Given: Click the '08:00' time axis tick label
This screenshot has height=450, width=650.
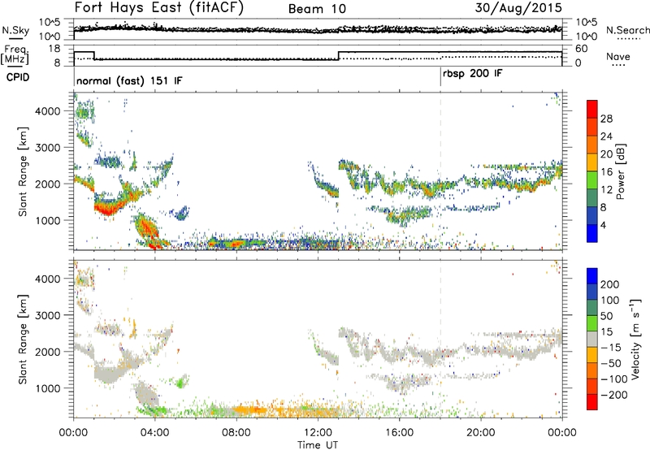Looking at the screenshot, I should [x=236, y=433].
